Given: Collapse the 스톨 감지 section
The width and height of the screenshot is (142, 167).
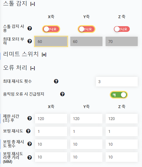Looking at the screenshot, I should 33,4.
